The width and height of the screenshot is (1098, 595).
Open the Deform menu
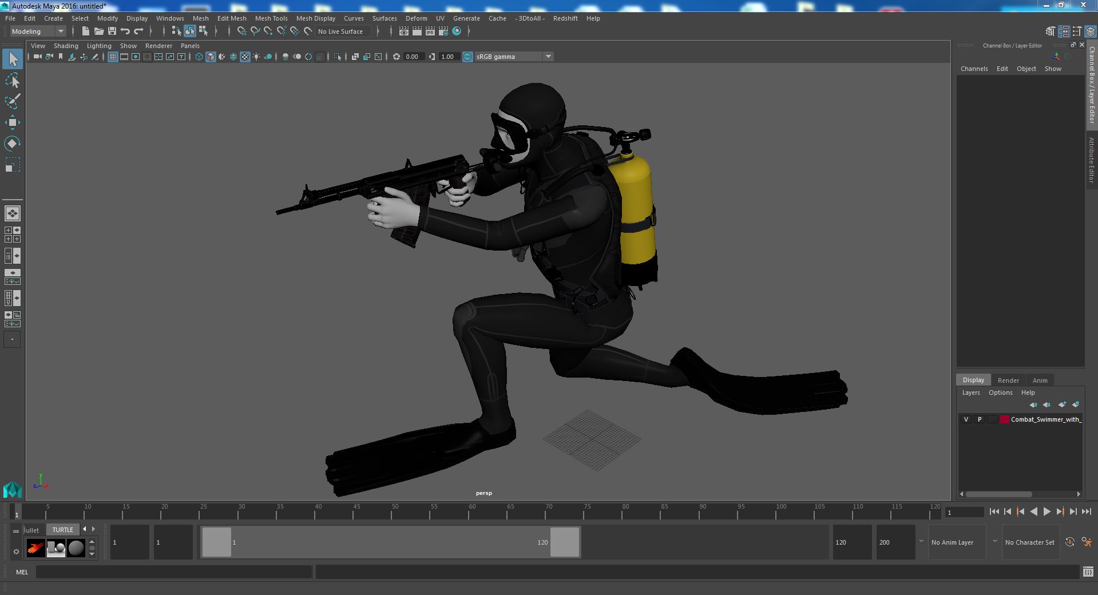416,18
